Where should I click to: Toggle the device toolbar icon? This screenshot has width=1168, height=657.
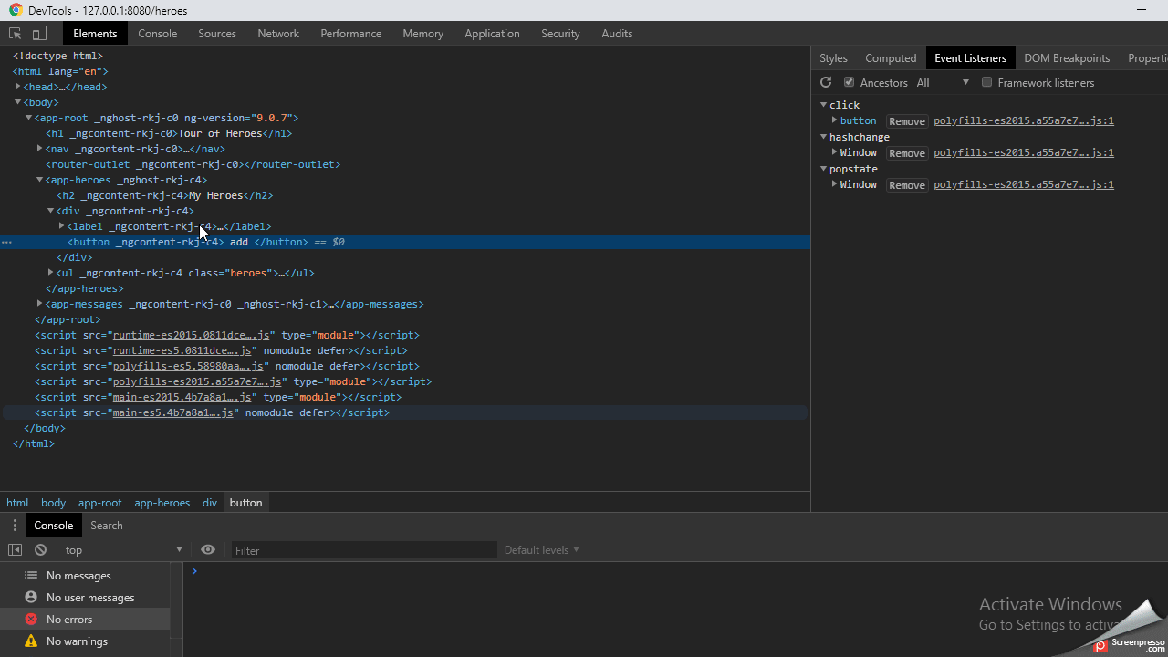click(x=39, y=34)
